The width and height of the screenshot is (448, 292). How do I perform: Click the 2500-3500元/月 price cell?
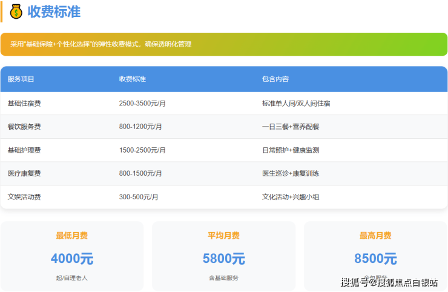(x=142, y=104)
